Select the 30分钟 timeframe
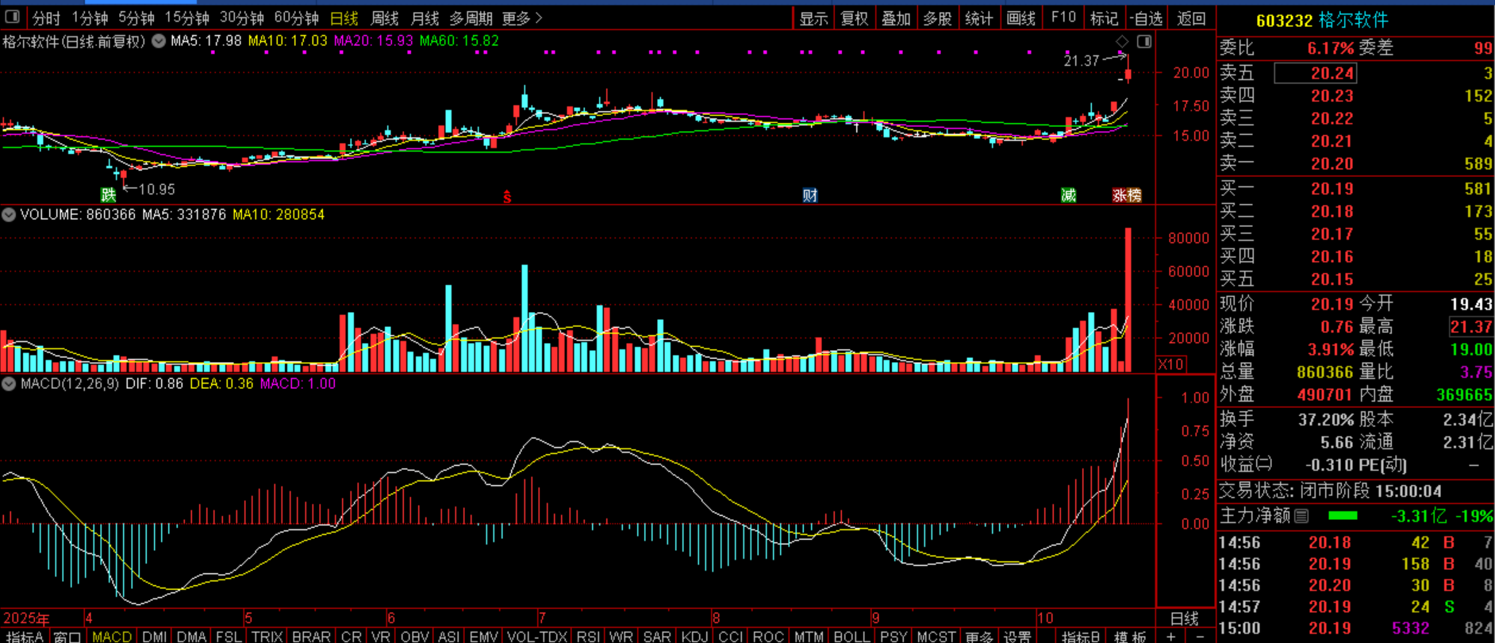 242,17
